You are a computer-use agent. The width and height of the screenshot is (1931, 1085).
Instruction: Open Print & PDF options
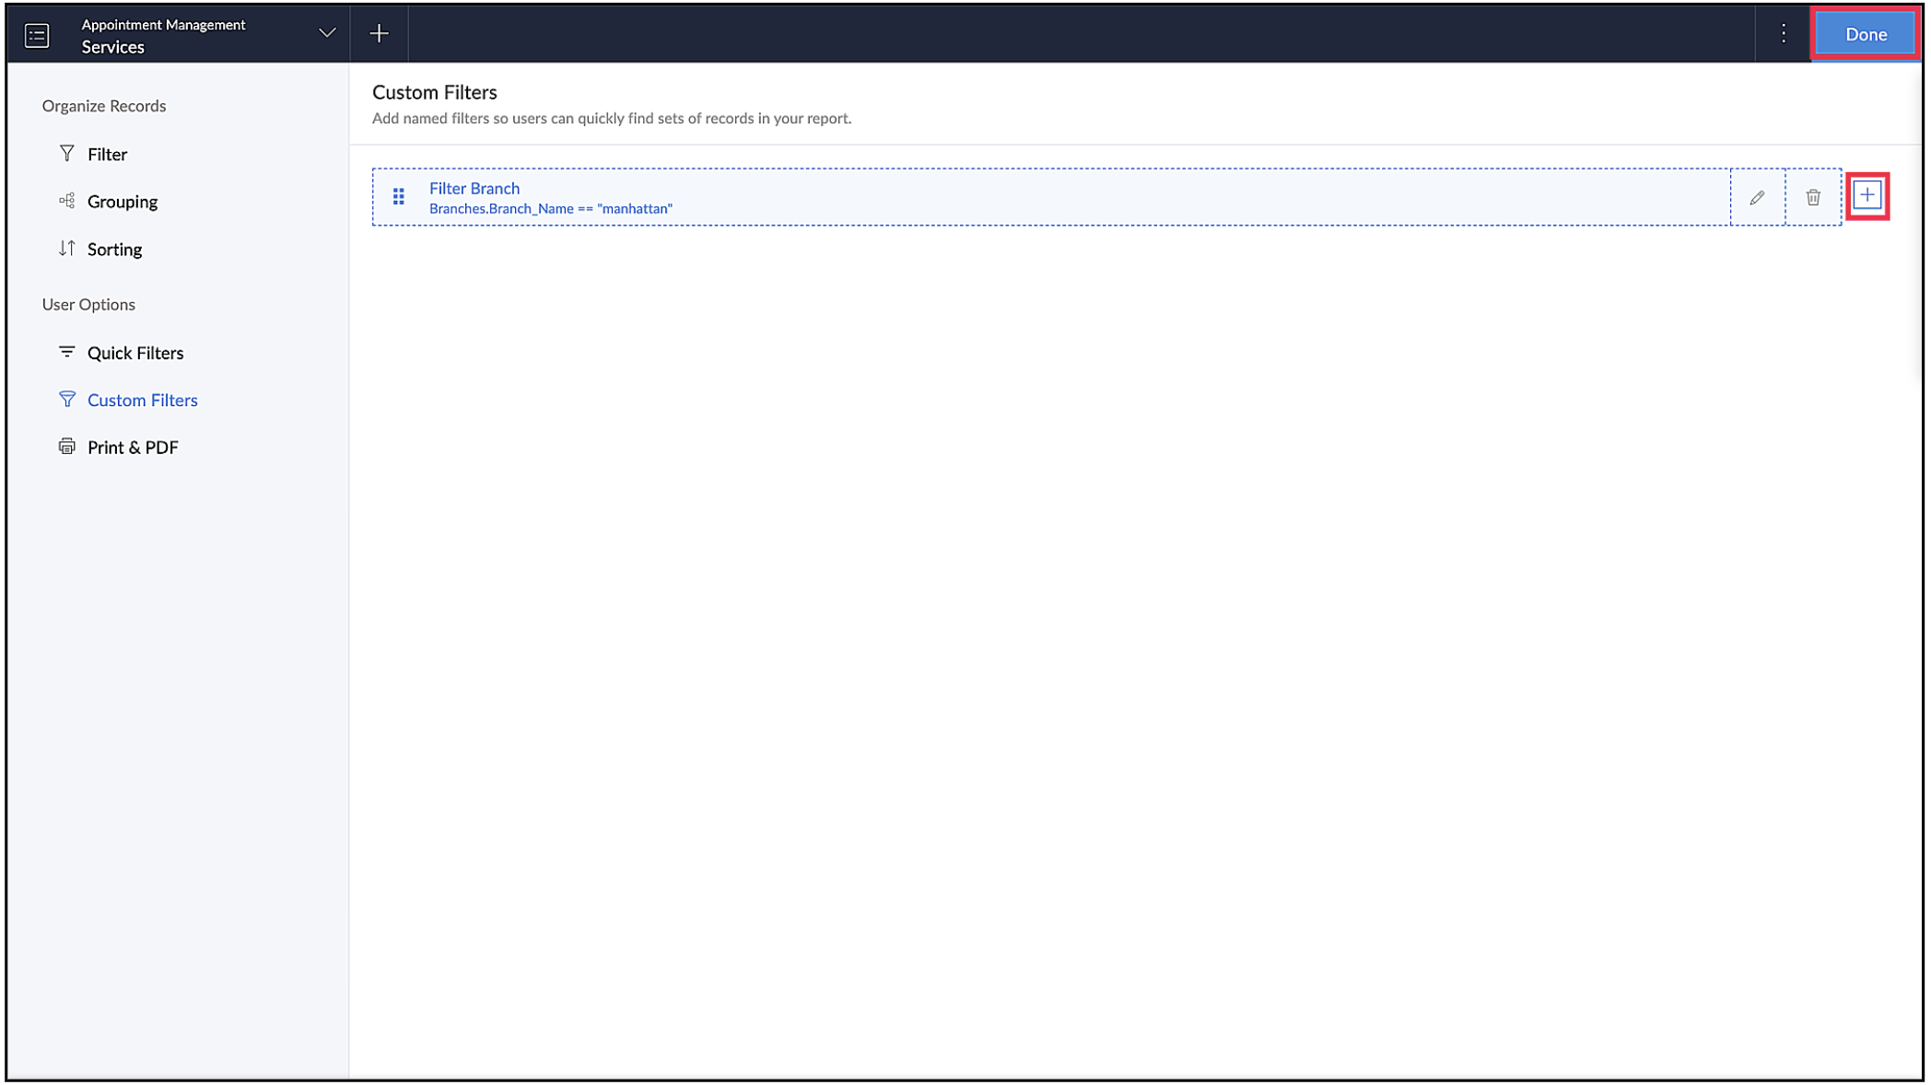point(133,448)
